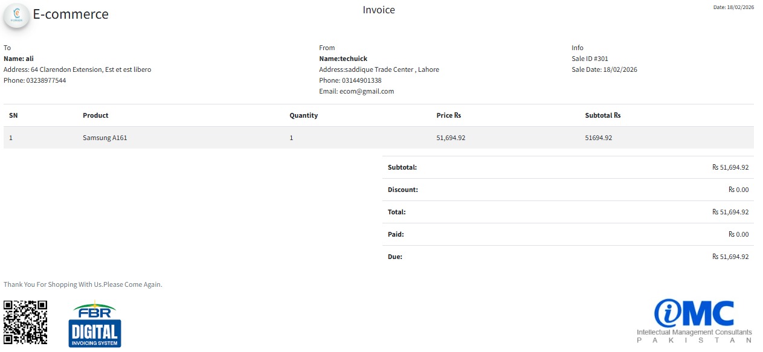The width and height of the screenshot is (763, 352).
Task: Click the seller phone number 03144901338
Action: tap(361, 81)
